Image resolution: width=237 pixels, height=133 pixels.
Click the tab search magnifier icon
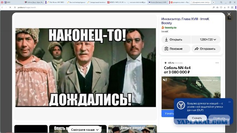[x=221, y=3]
